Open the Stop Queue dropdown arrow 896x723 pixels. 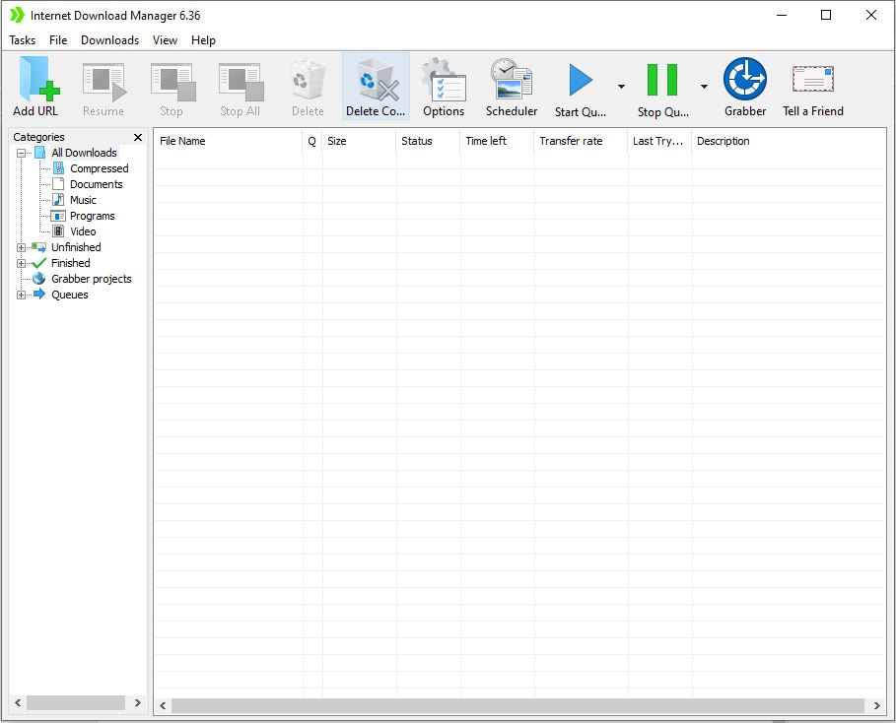tap(704, 87)
